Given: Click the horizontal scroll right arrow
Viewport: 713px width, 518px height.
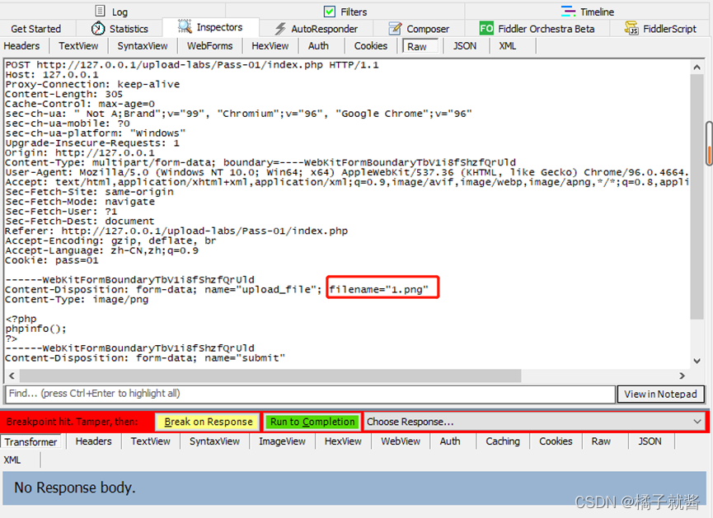Looking at the screenshot, I should point(682,376).
